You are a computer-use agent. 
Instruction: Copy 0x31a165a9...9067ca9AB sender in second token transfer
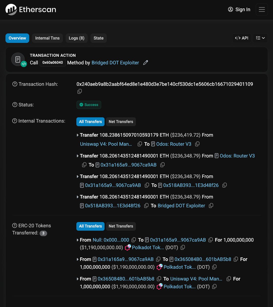(158, 259)
